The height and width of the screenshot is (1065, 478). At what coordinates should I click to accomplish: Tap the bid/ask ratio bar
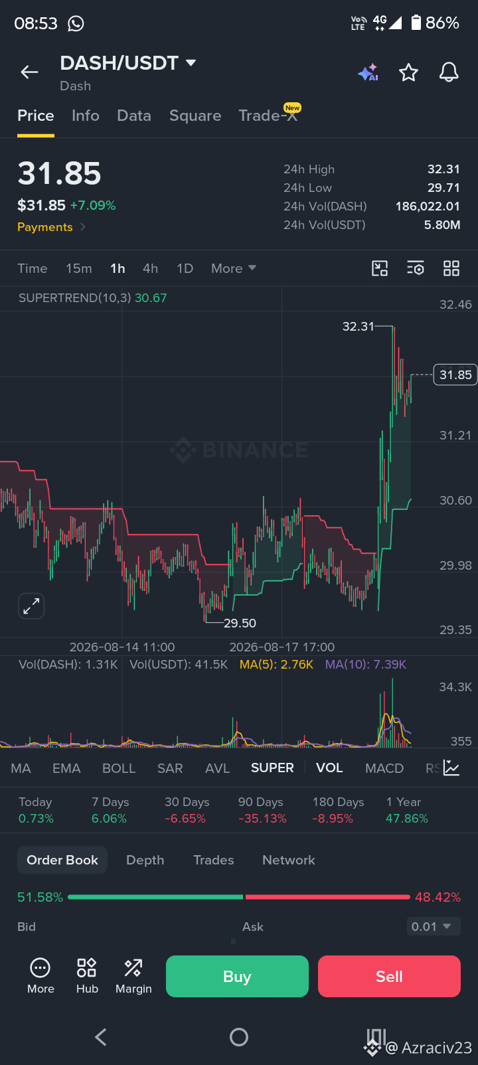[x=239, y=897]
